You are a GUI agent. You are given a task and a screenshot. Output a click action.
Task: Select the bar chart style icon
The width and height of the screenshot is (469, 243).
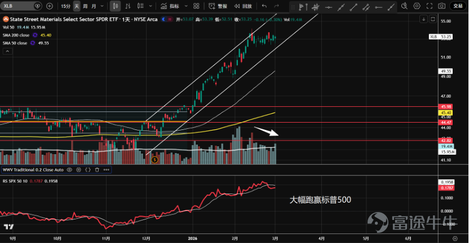[128, 6]
